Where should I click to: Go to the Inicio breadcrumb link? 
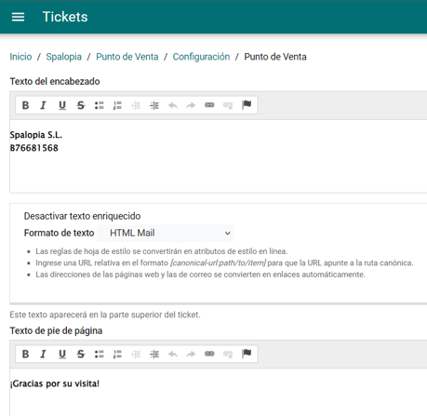point(20,57)
